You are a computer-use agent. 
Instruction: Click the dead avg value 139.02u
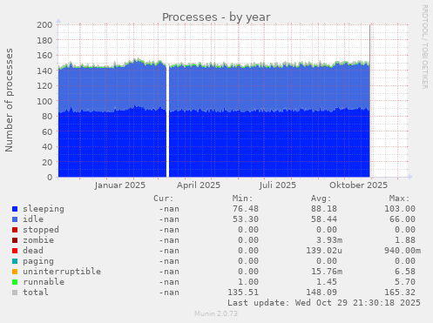click(324, 251)
